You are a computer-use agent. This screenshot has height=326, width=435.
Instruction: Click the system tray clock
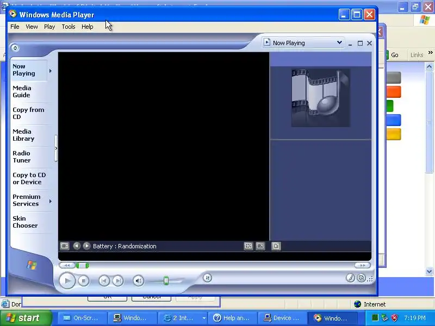pyautogui.click(x=415, y=318)
